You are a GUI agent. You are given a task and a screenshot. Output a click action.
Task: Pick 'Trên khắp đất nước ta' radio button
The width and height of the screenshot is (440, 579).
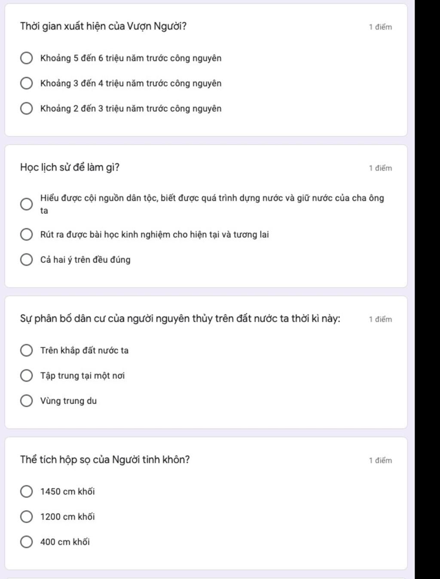(x=27, y=350)
